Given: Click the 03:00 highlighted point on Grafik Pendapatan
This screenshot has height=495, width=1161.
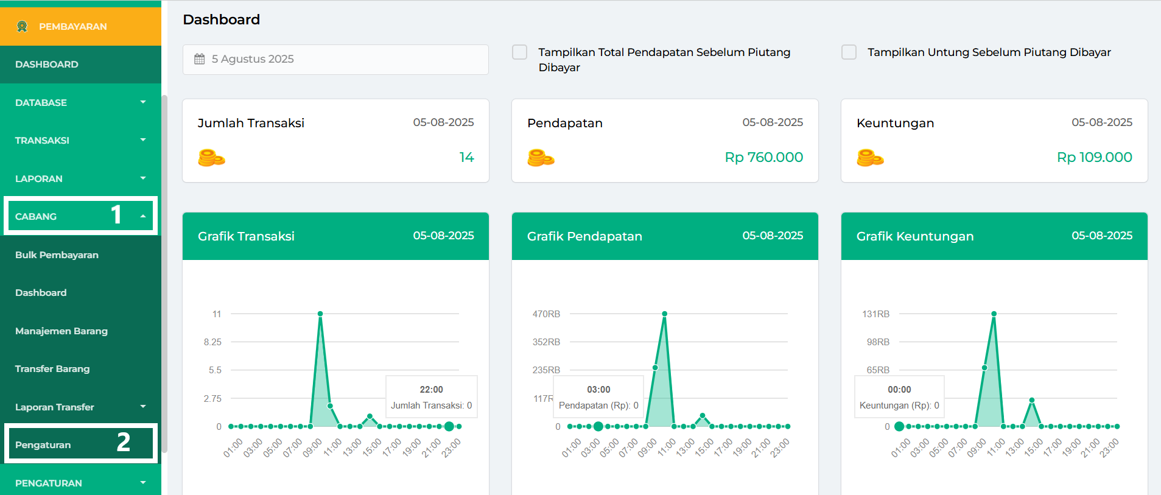Looking at the screenshot, I should coord(598,426).
